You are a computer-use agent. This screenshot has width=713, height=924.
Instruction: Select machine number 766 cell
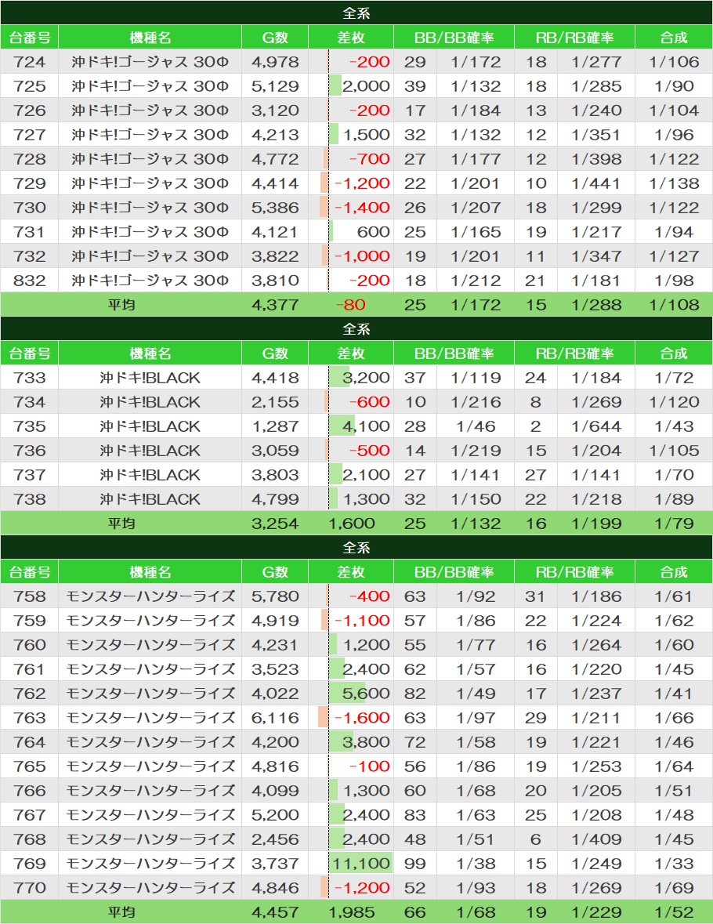[30, 791]
